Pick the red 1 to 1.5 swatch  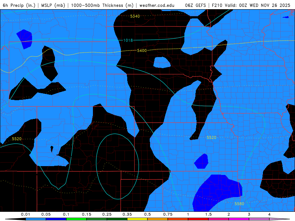198,219
